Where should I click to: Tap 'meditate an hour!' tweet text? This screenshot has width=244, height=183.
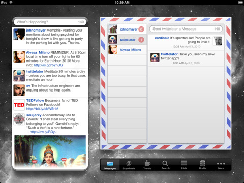pyautogui.click(x=40, y=80)
